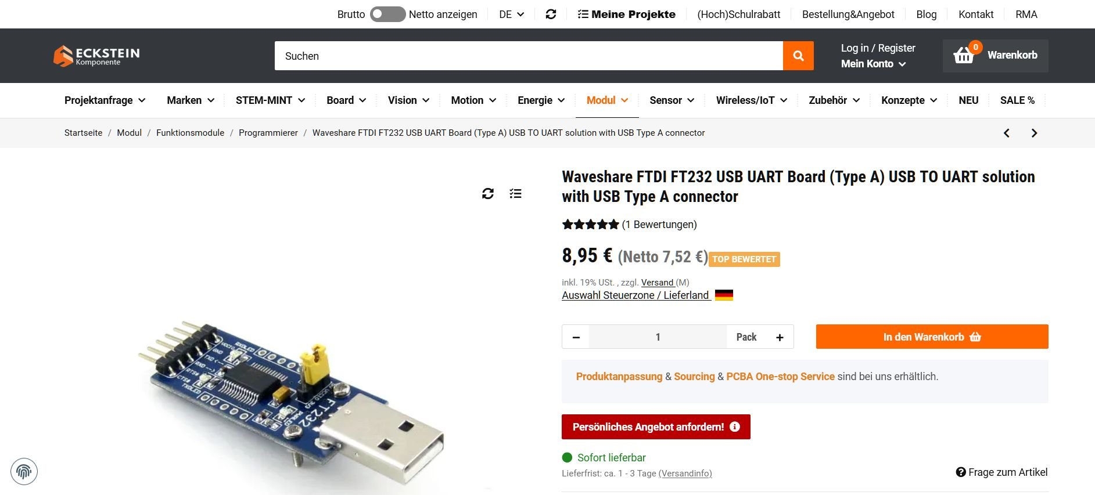
Task: Click In den Warenkorb button
Action: [932, 337]
